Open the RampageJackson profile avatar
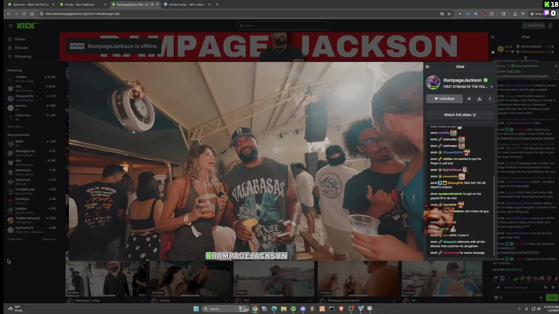Screen dimensions: 559x314 (433, 82)
